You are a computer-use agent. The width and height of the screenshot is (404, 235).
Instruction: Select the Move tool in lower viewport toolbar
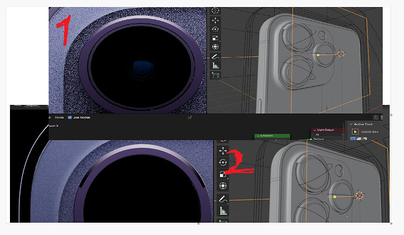click(223, 151)
